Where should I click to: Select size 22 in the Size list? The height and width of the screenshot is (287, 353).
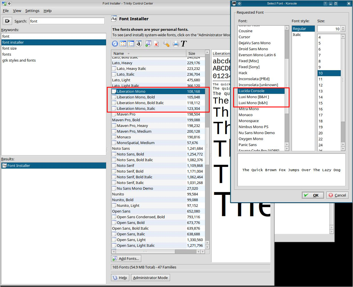point(329,139)
